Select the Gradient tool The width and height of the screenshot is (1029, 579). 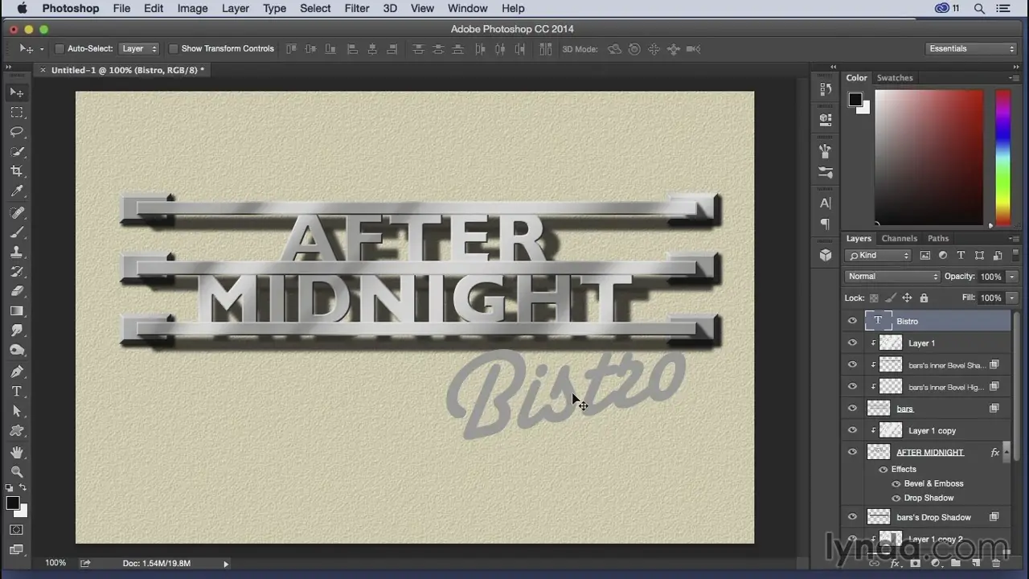(x=17, y=311)
